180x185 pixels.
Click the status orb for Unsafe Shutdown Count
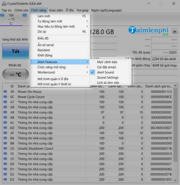(5, 149)
